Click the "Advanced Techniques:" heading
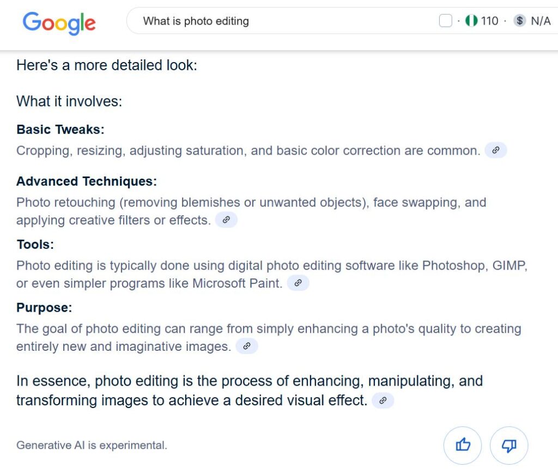 [x=87, y=181]
